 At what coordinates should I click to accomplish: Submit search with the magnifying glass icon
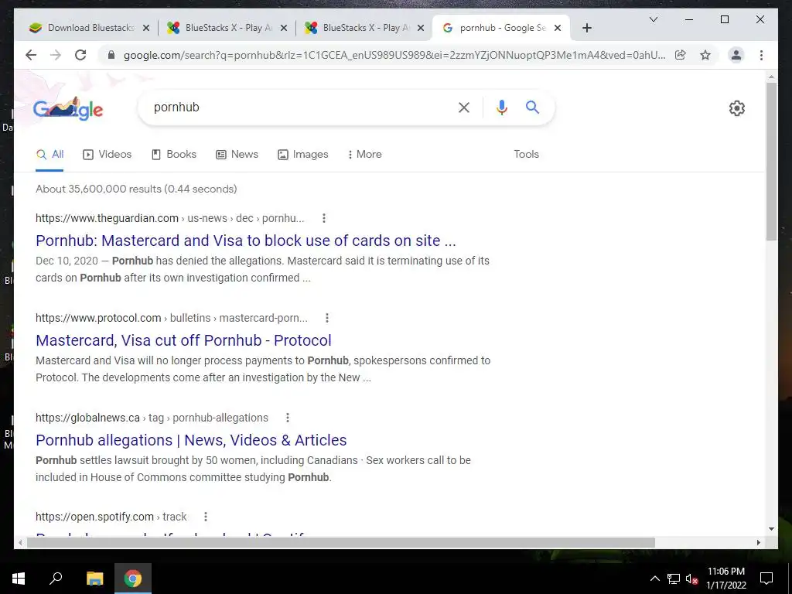click(x=532, y=107)
